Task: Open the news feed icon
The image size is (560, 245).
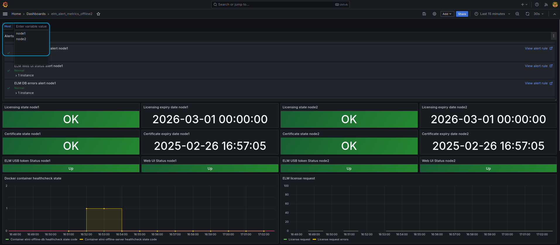Action: point(546,4)
